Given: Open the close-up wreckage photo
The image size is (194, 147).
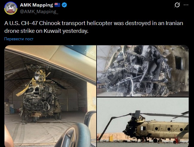Looking at the screenshot, I should coord(143,71).
